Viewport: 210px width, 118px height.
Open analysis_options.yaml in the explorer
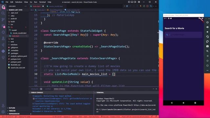tap(19, 56)
